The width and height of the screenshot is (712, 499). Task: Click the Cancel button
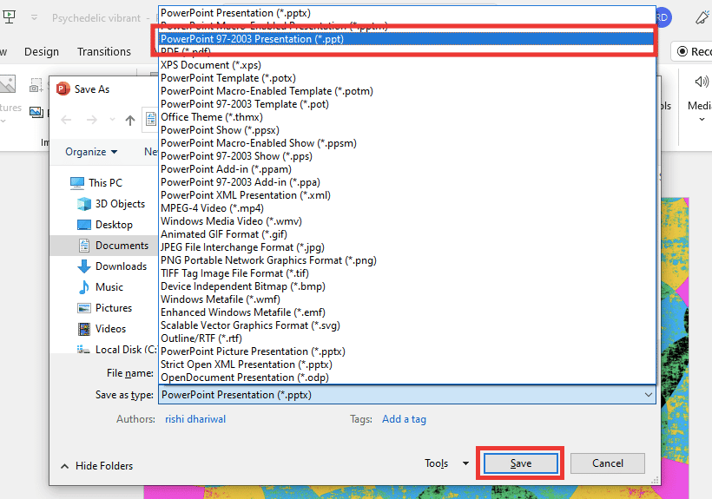(x=608, y=463)
